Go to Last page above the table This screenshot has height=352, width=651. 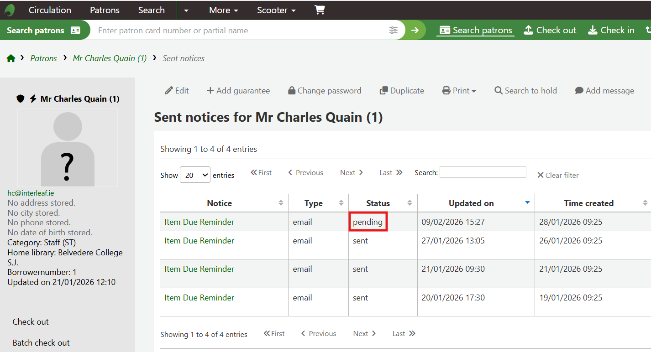[391, 173]
